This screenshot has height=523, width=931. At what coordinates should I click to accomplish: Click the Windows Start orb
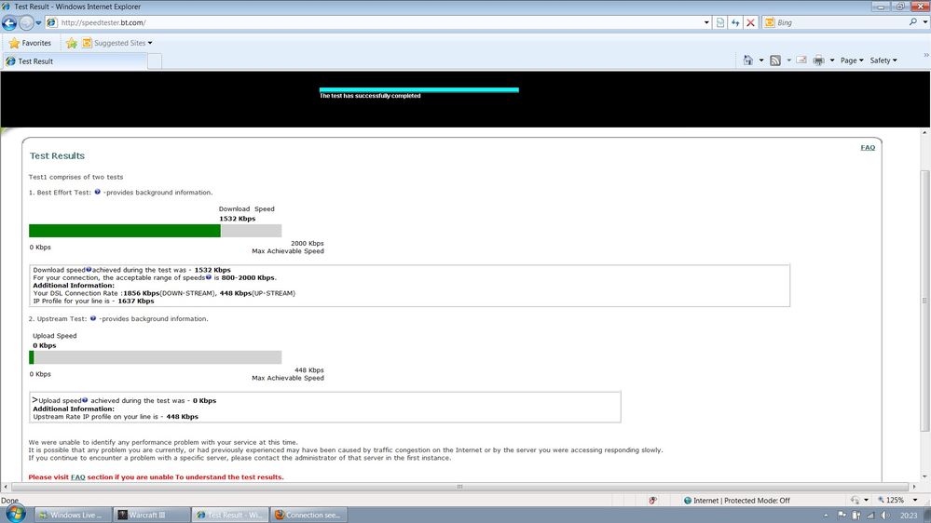[16, 514]
